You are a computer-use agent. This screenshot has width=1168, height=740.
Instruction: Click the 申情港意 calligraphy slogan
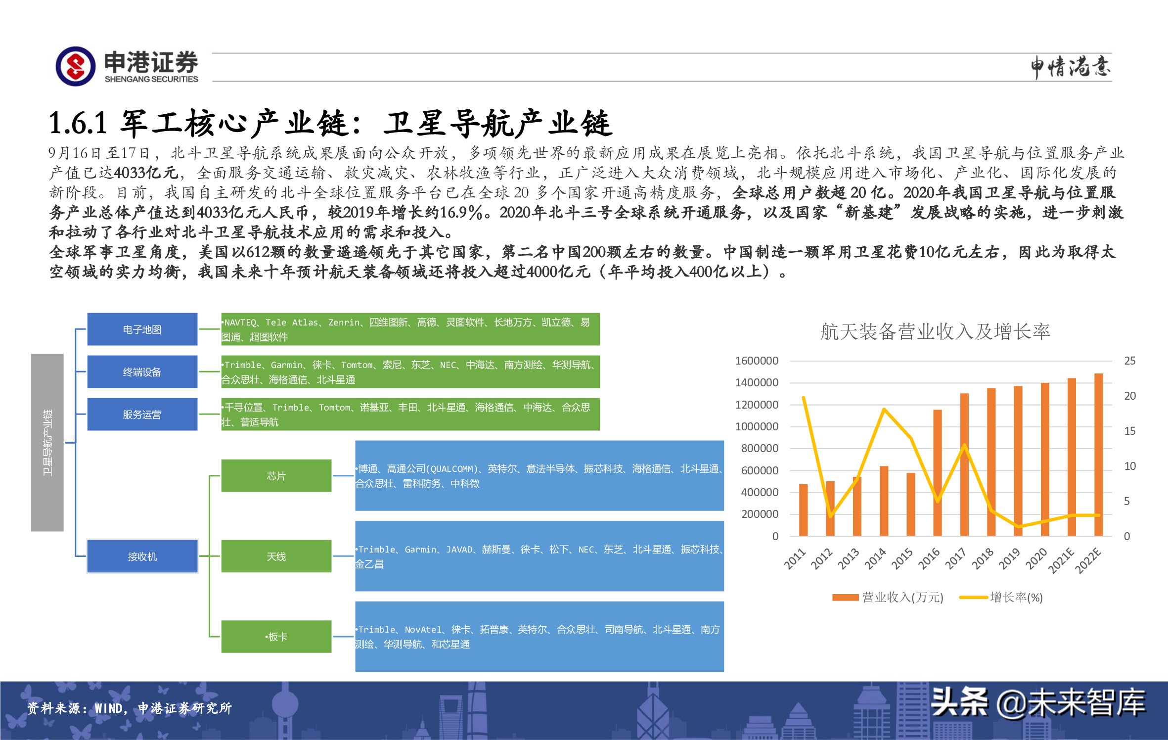click(1071, 67)
